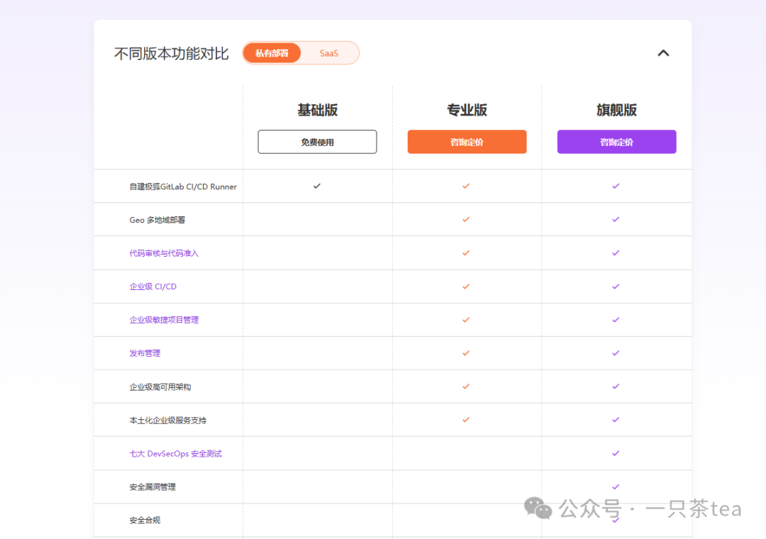This screenshot has width=766, height=539.
Task: Click the 自建极狐GitLab CI/CD Runner row label
Action: 183,187
